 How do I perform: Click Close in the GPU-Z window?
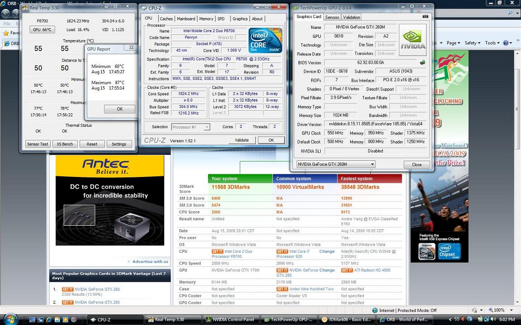(417, 164)
